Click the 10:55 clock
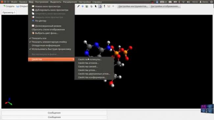Screen dimensions: 214x120 click(x=195, y=2)
